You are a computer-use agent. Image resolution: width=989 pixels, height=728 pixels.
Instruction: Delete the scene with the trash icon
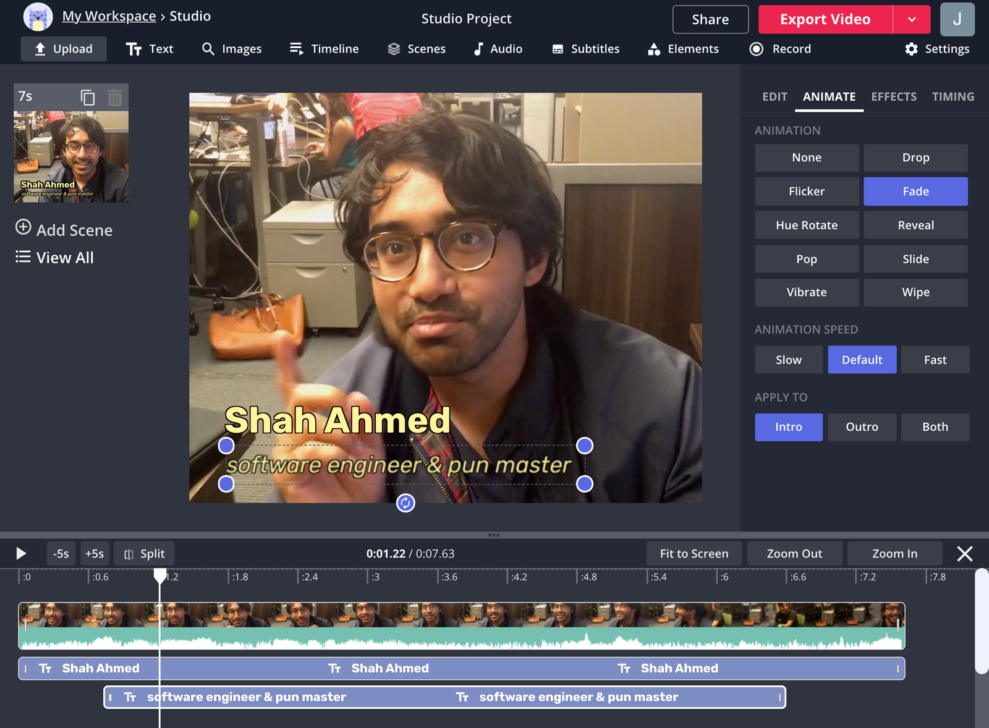[x=115, y=98]
